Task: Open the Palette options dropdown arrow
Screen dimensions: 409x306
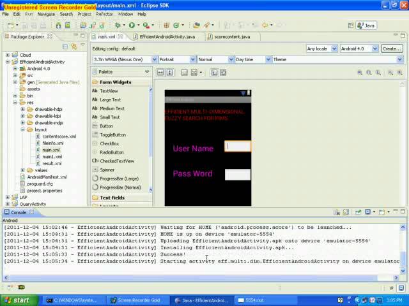Action: point(147,71)
